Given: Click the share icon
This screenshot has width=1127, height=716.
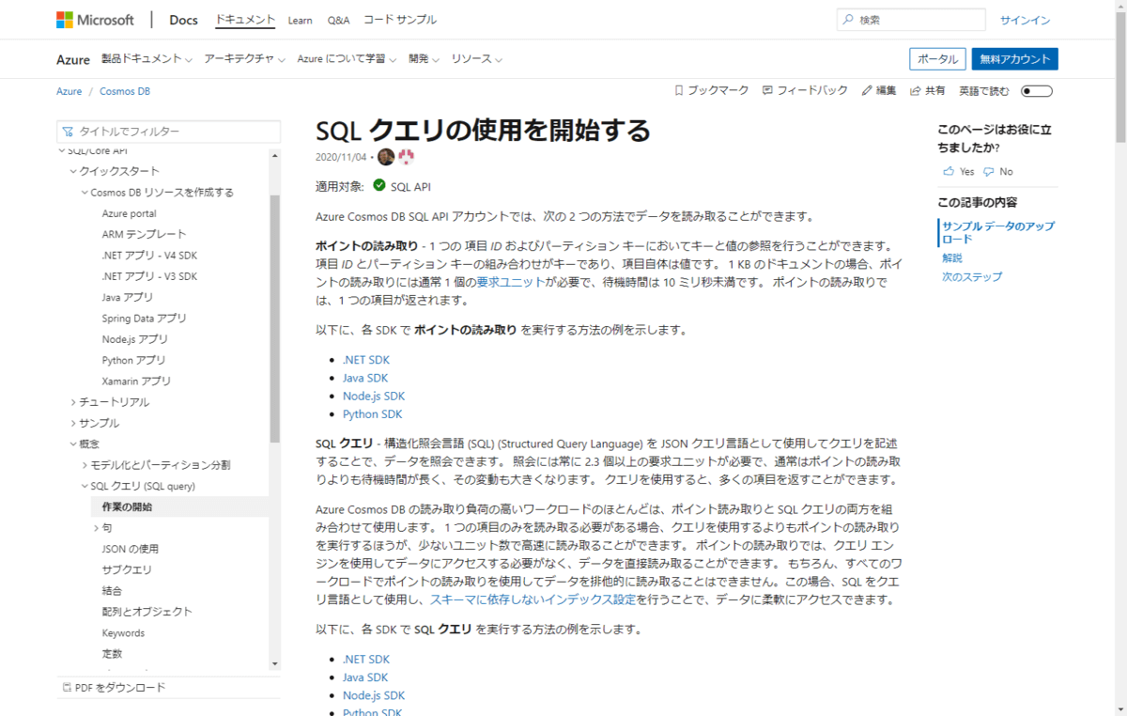Looking at the screenshot, I should tap(916, 90).
